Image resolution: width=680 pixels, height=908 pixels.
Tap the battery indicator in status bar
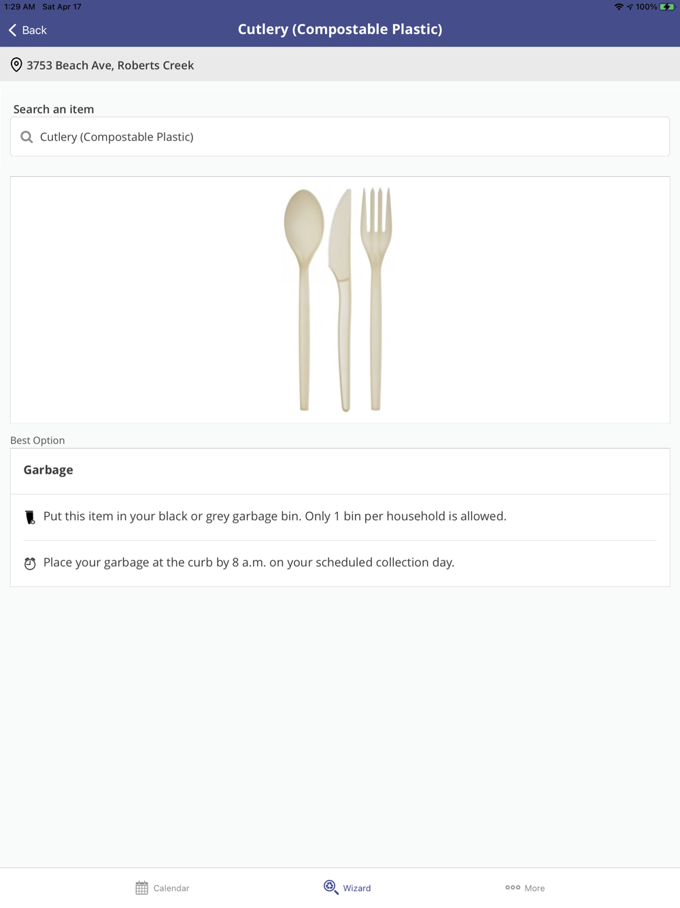(x=666, y=7)
